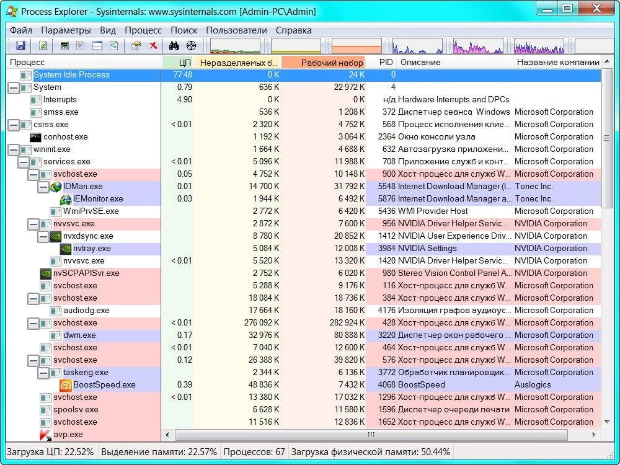This screenshot has width=620, height=465.
Task: Collapse the System process tree node
Action: 13,88
